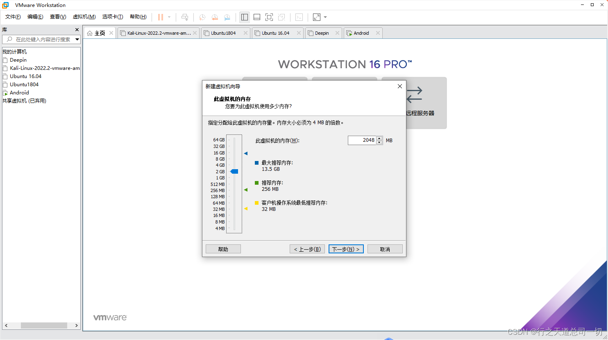Click the VMware Workstation title bar icon
This screenshot has width=608, height=340.
5,5
